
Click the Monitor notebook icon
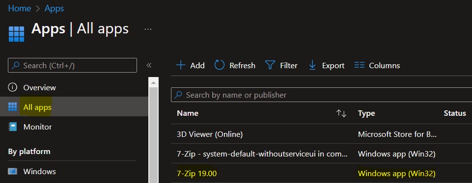(x=12, y=127)
